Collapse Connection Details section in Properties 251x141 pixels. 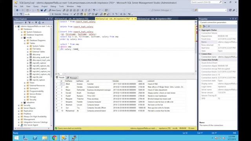pyautogui.click(x=200, y=60)
